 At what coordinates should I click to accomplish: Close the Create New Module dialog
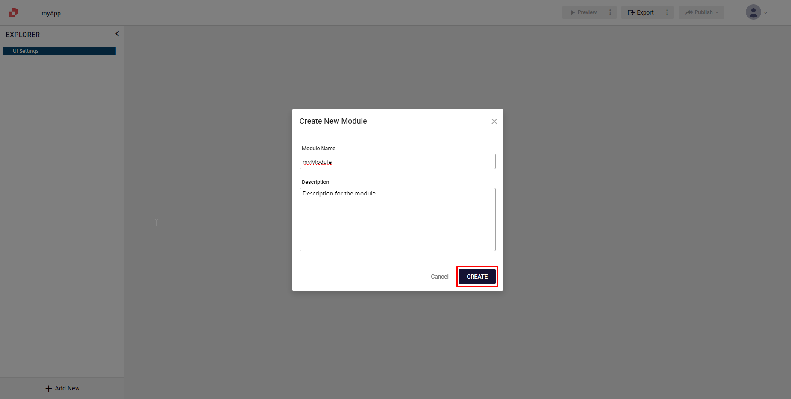pyautogui.click(x=494, y=122)
